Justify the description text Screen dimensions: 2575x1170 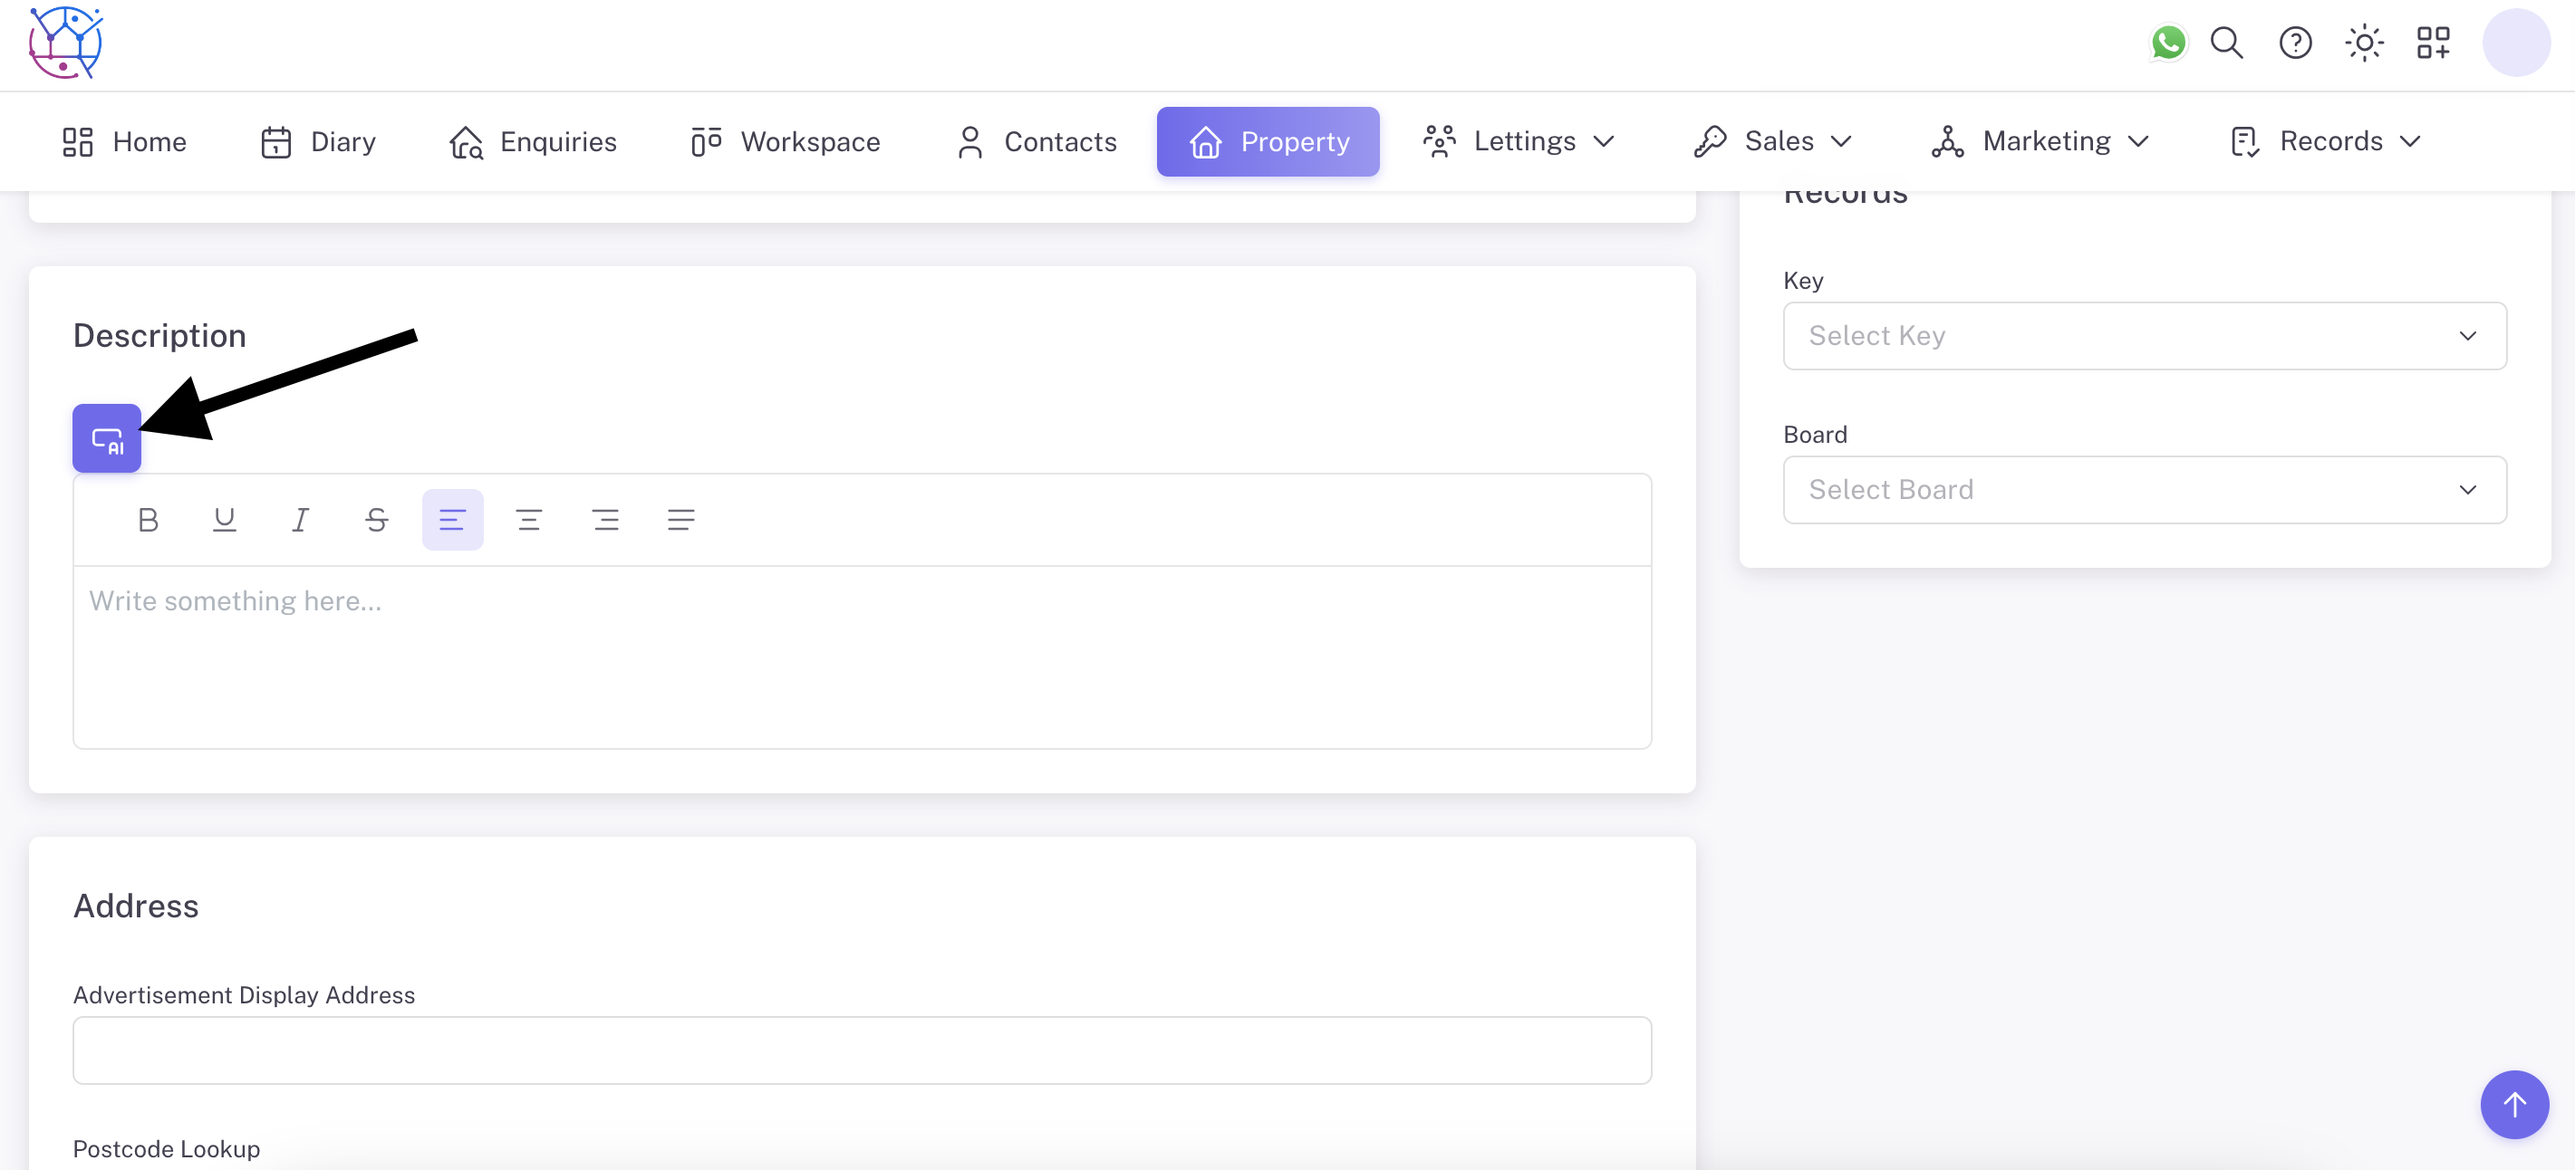click(x=680, y=520)
